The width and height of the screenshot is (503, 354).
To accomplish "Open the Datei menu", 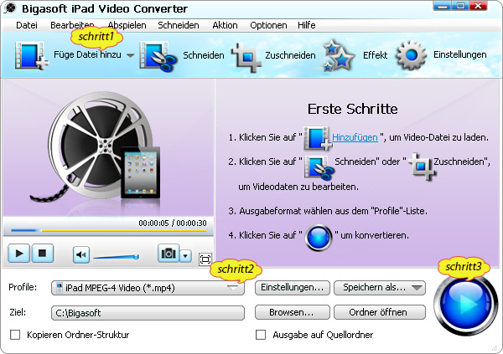I will coord(27,25).
